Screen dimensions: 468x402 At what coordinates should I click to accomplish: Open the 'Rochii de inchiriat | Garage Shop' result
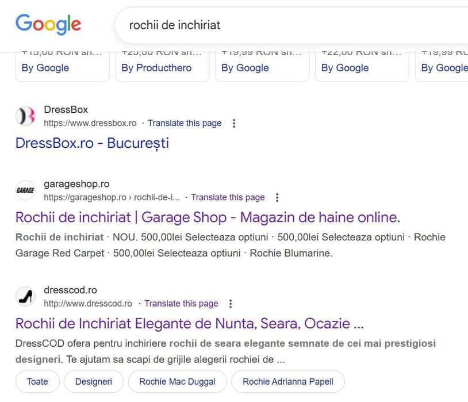[207, 217]
